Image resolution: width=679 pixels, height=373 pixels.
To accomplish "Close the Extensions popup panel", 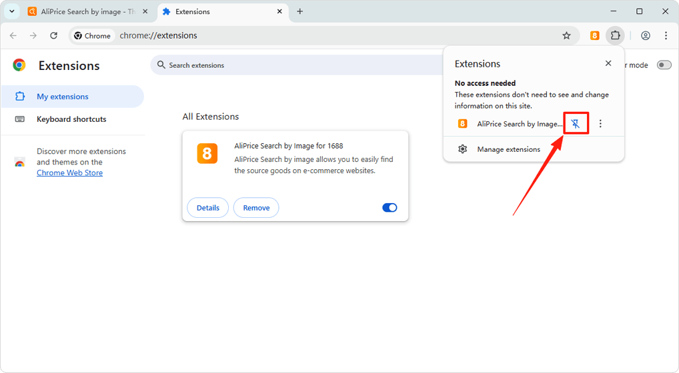I will (x=608, y=63).
